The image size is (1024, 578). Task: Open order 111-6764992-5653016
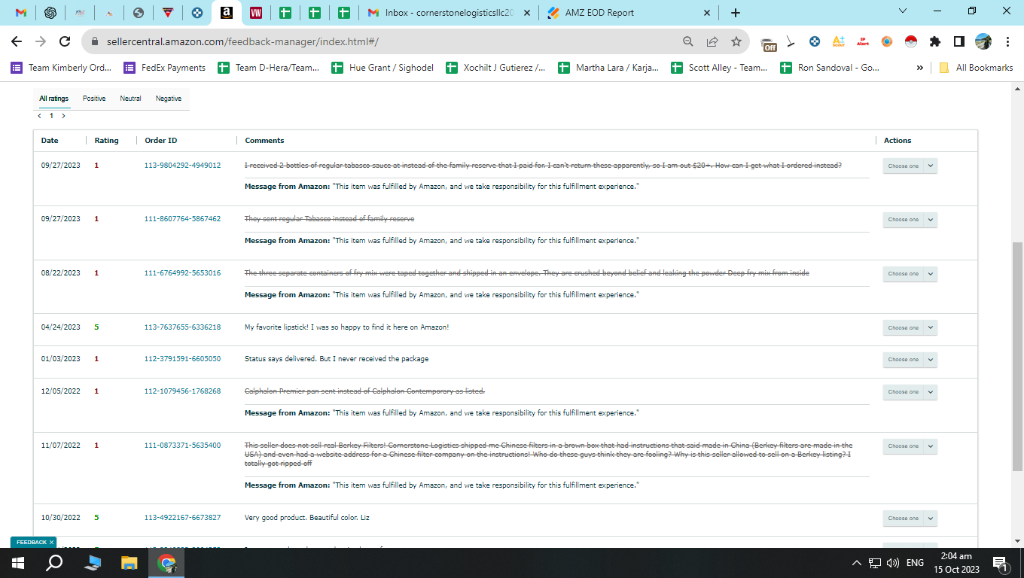pos(182,273)
